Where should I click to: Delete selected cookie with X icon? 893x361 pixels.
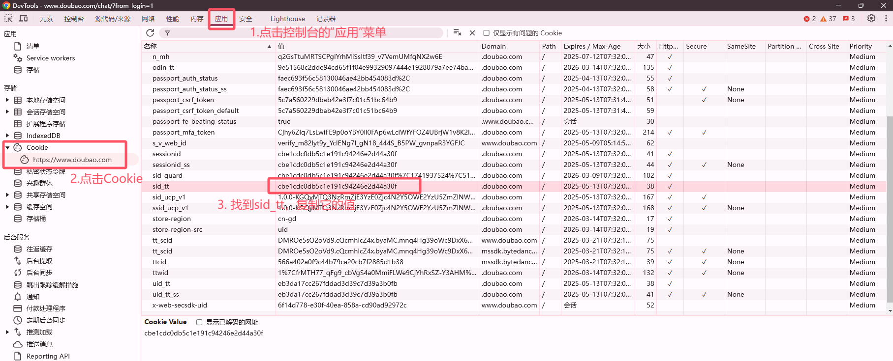(472, 33)
